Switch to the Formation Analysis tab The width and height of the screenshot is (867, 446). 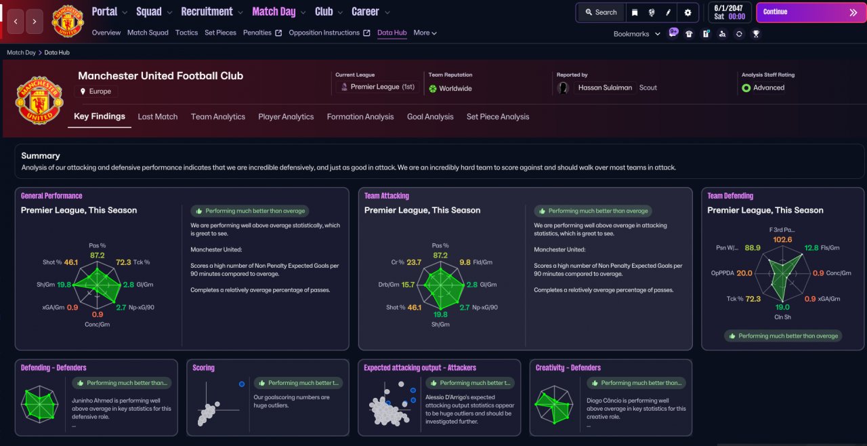click(x=360, y=117)
